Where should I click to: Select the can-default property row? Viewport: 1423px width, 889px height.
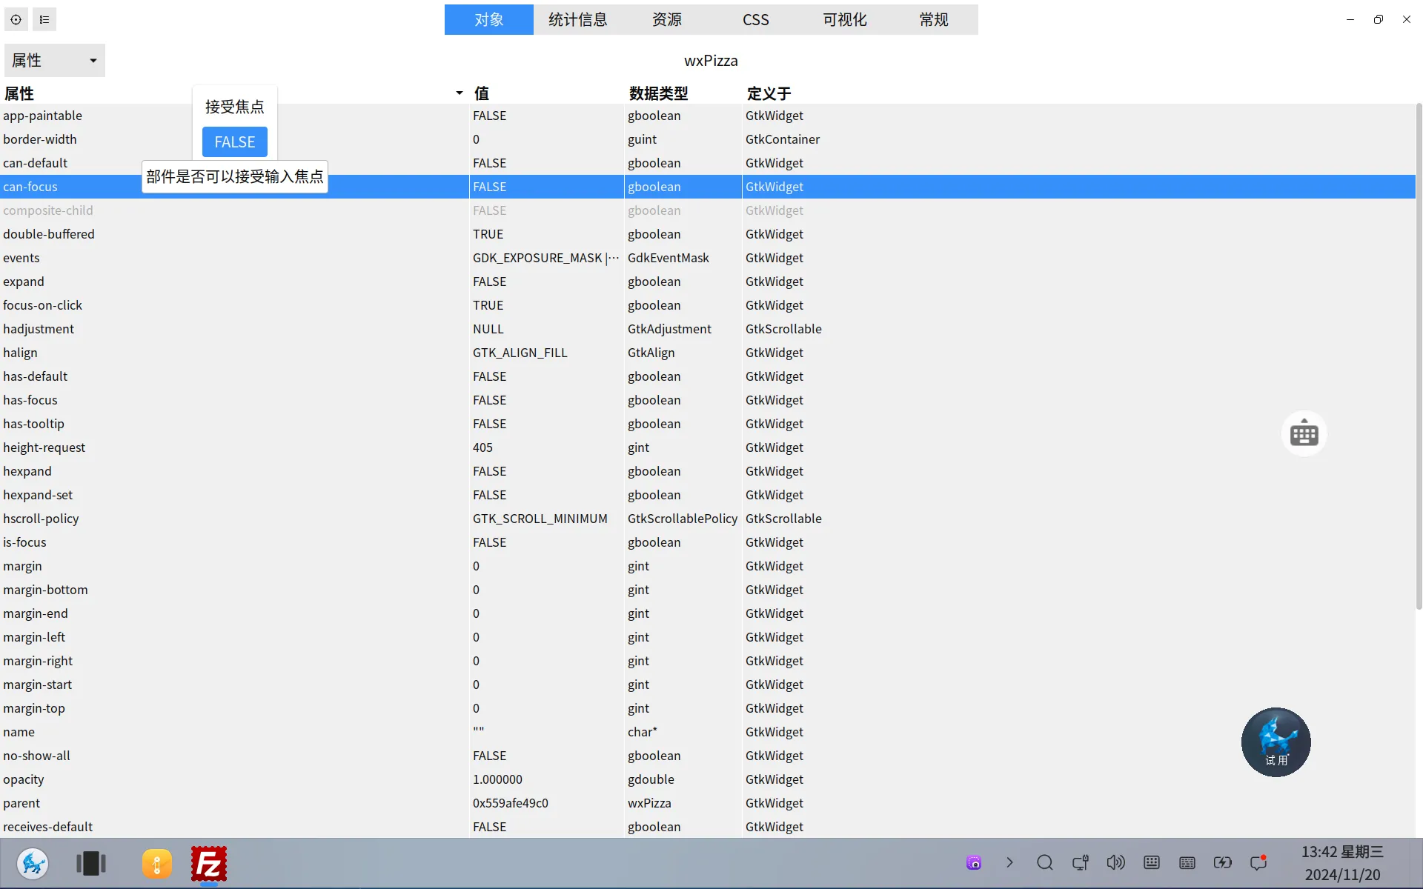click(x=708, y=163)
